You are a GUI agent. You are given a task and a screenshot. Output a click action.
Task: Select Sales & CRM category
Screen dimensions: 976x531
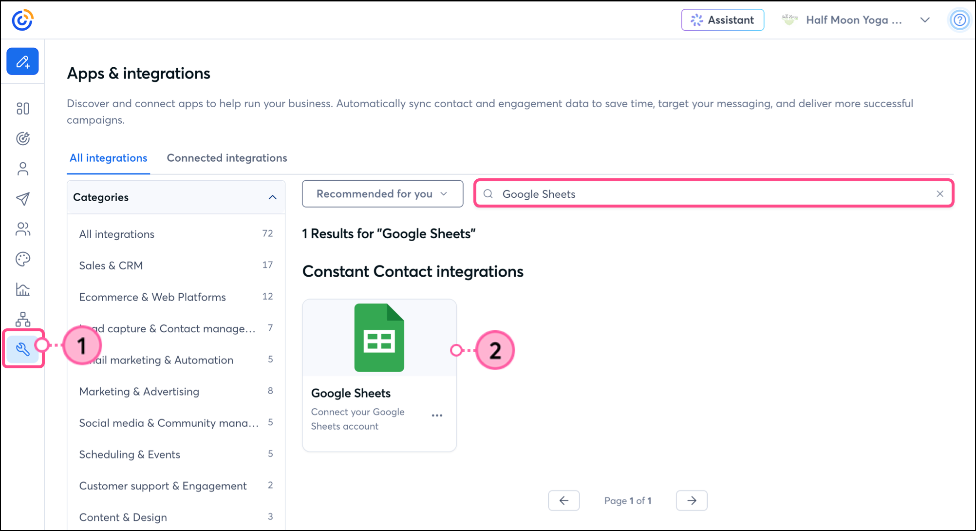[x=176, y=265]
